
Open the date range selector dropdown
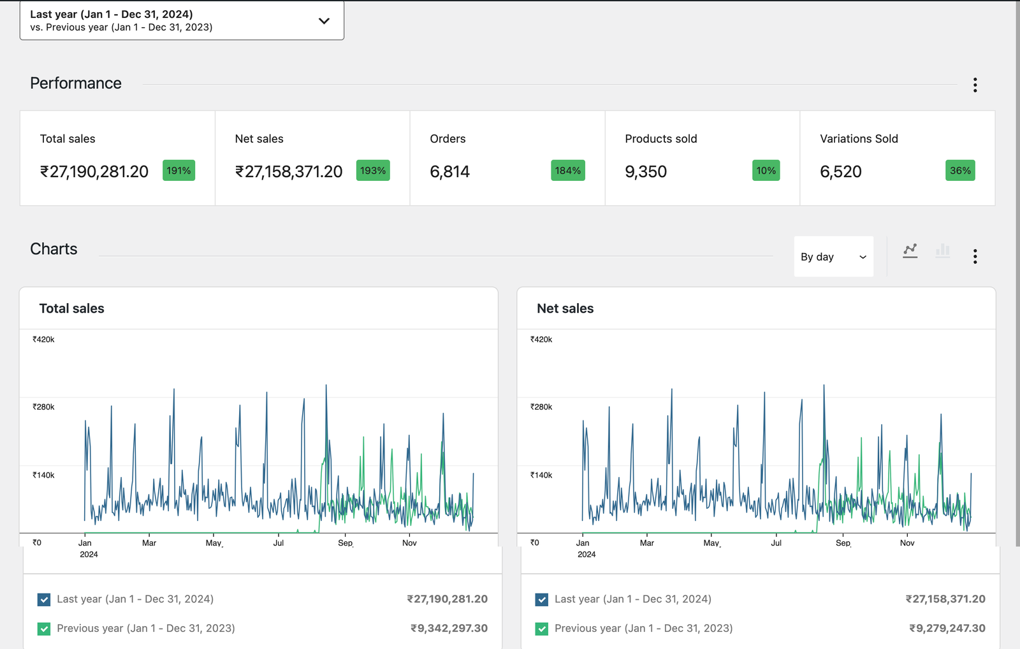tap(182, 20)
